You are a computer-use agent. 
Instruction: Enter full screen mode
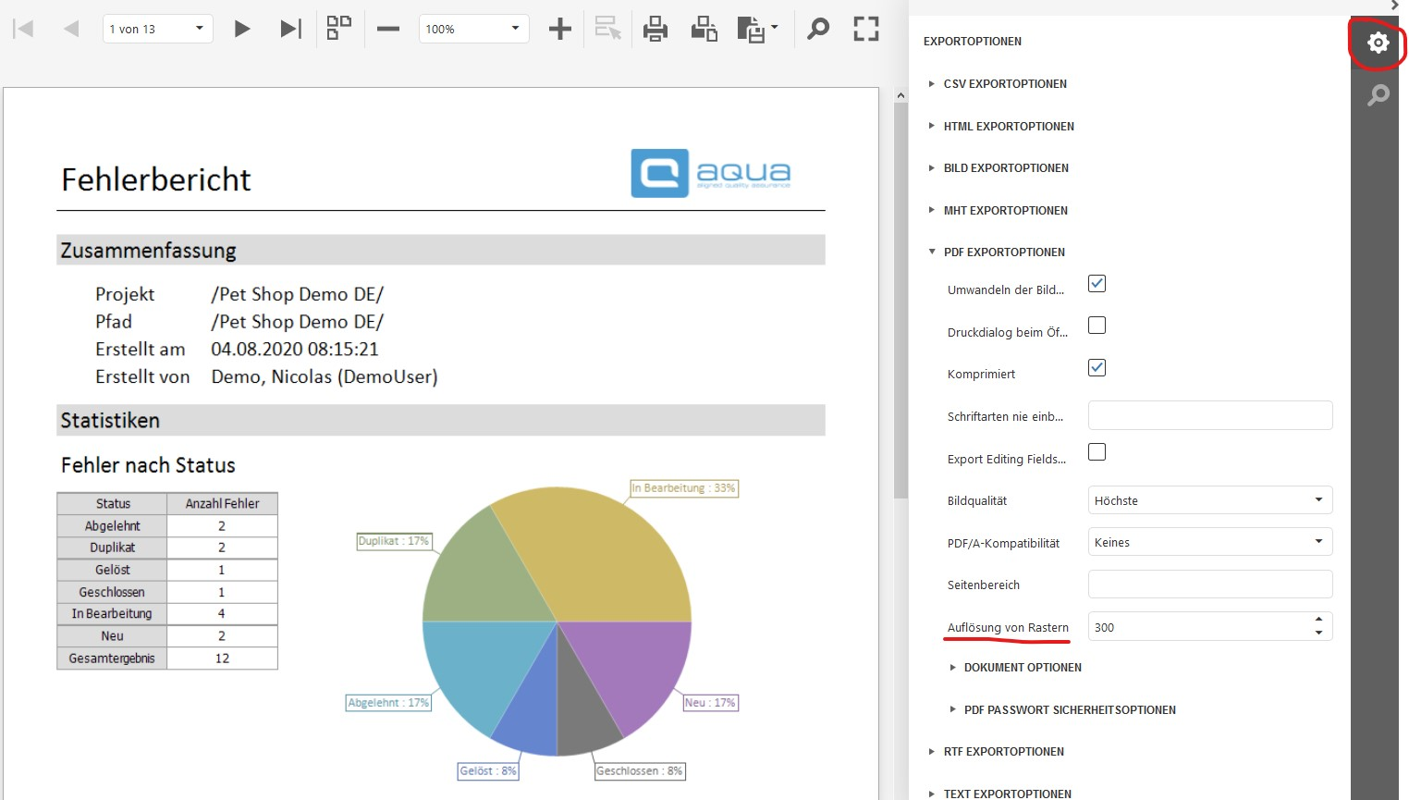tap(865, 29)
